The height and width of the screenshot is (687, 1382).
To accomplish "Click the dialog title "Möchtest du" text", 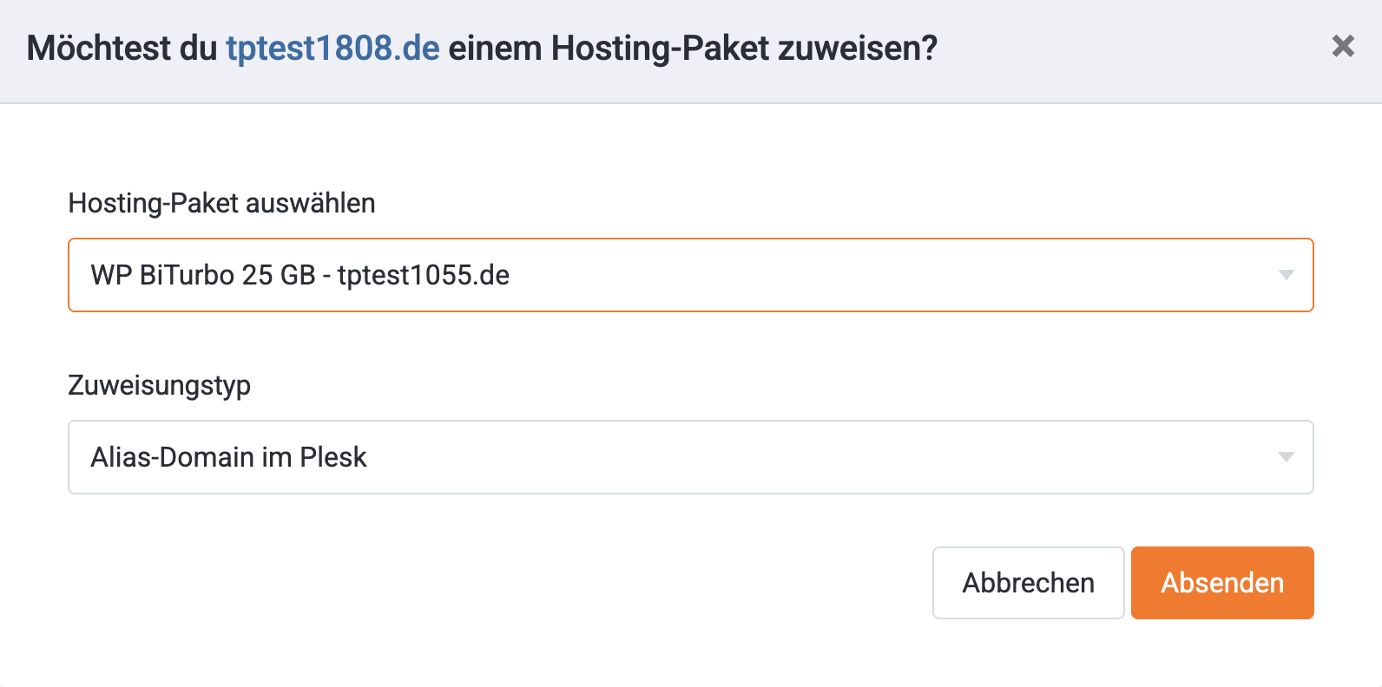I will [122, 48].
